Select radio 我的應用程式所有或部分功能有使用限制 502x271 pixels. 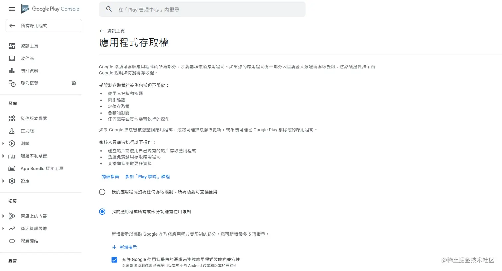click(x=102, y=212)
